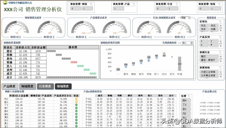Click green status light in 丁X row
226x128 pixels.
pos(76,105)
